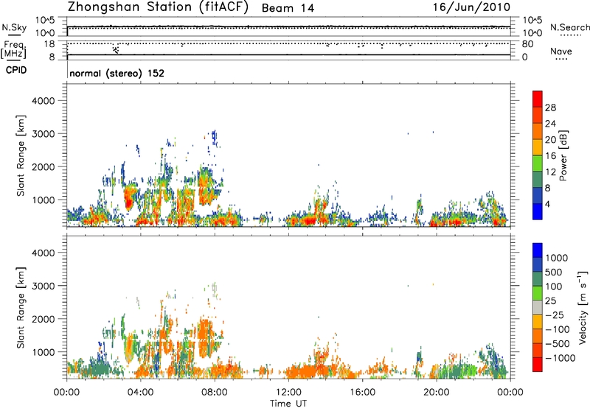Click the "24" label on Power scale
Image resolution: width=590 pixels, height=408 pixels.
coord(550,124)
